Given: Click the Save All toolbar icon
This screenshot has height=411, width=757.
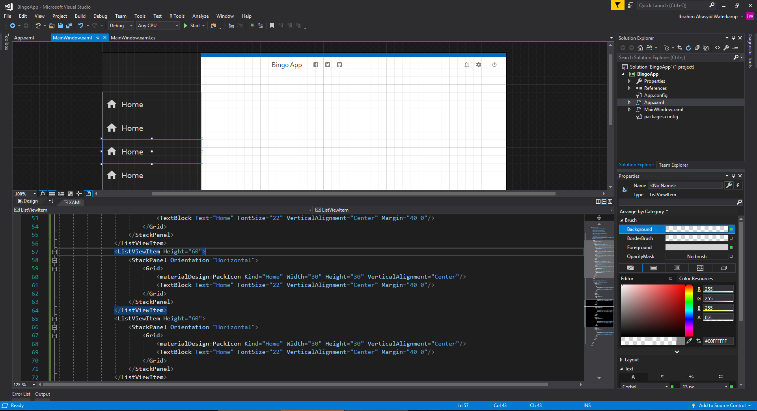Looking at the screenshot, I should 69,26.
